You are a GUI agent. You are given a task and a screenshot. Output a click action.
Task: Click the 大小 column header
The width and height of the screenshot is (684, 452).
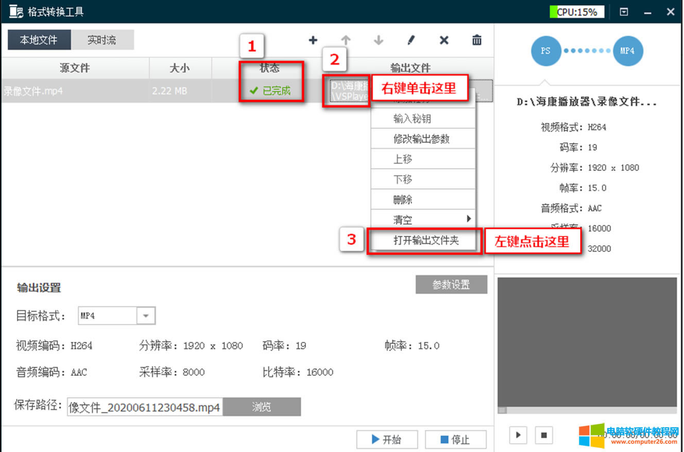[x=180, y=68]
